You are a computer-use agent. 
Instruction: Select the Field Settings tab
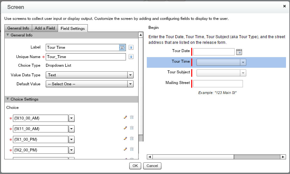[x=73, y=28]
